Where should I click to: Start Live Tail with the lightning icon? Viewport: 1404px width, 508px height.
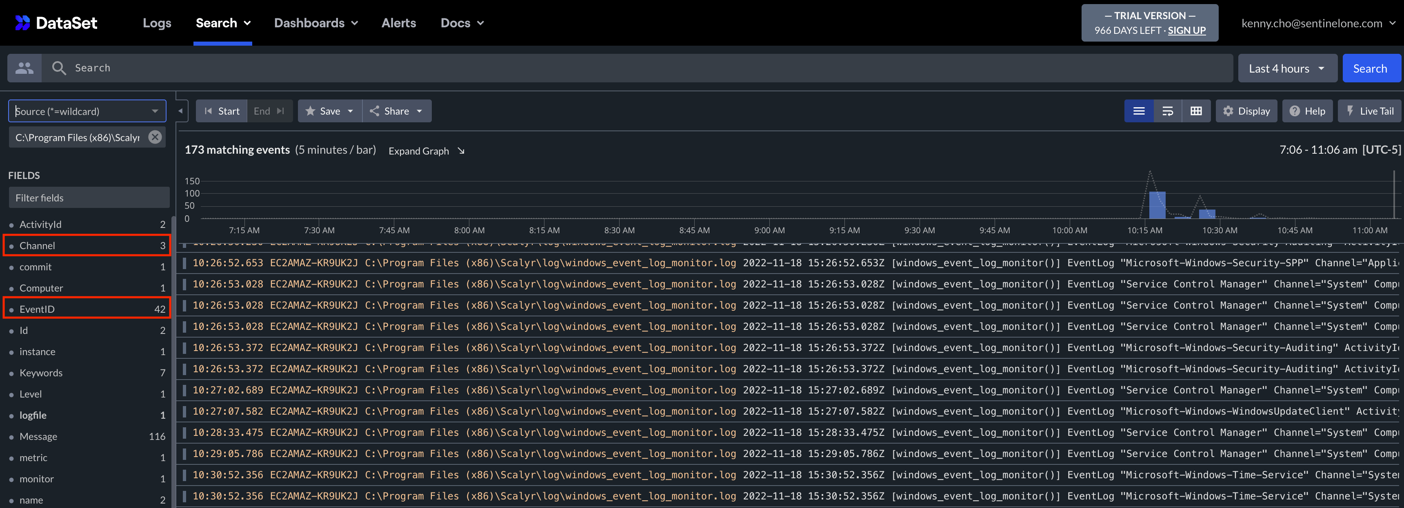(1350, 110)
